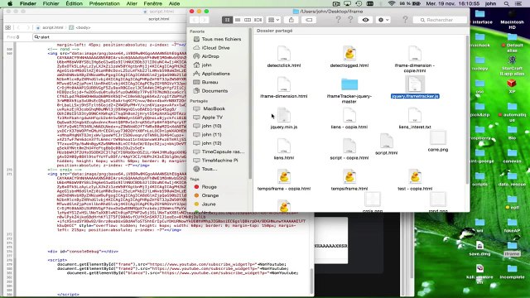This screenshot has height=298, width=530.
Task: Select liens_interet.txt file
Action: click(415, 118)
